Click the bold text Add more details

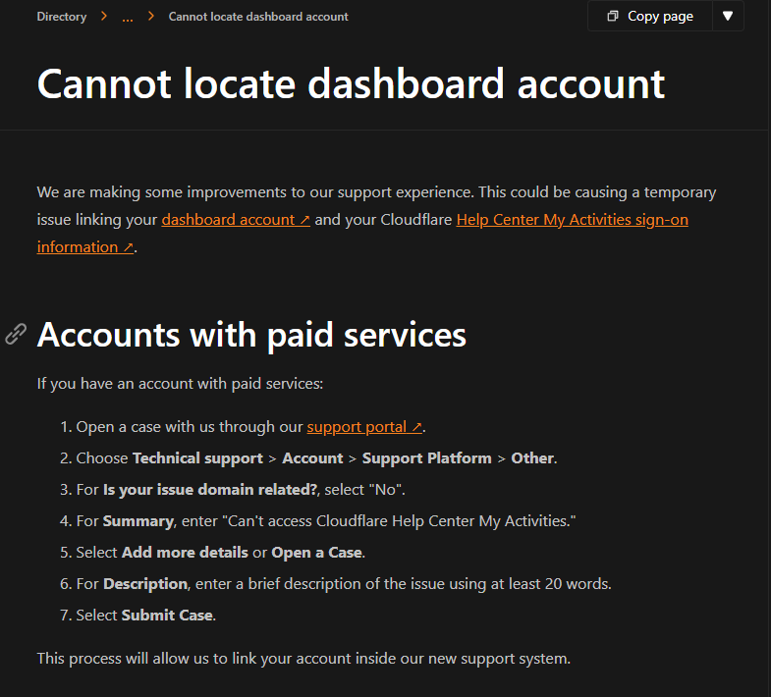point(185,553)
